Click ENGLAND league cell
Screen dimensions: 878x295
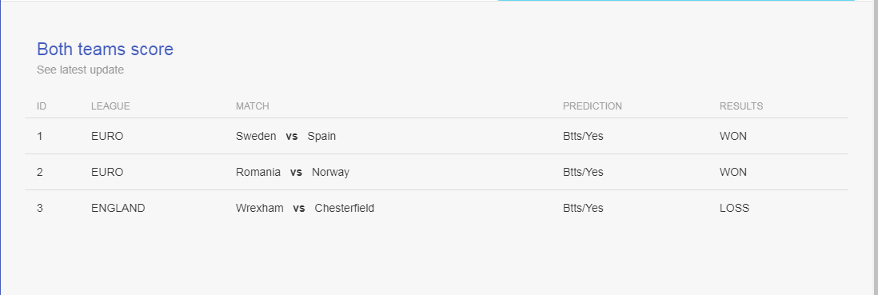click(x=118, y=208)
